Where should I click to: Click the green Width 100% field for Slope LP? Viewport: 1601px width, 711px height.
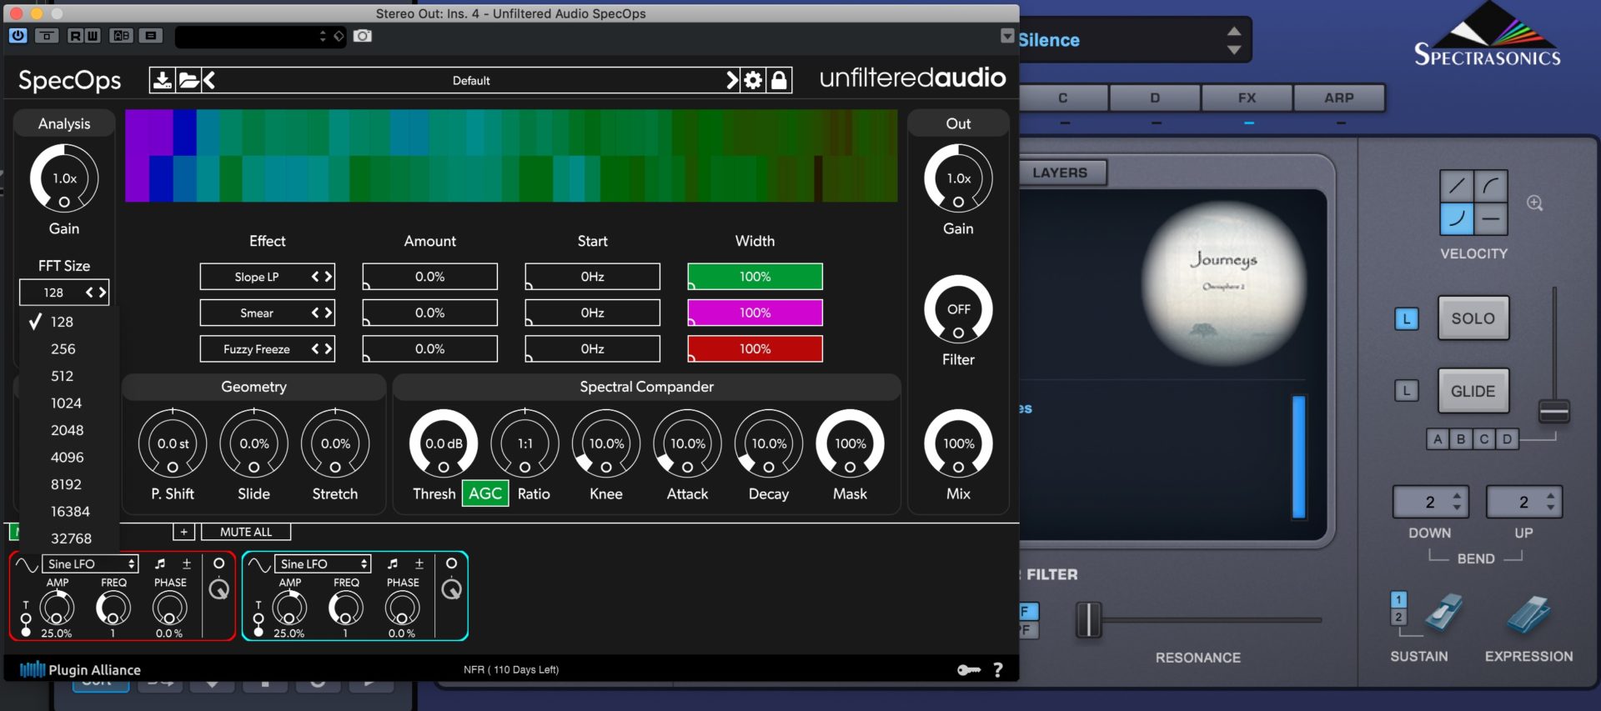click(x=755, y=277)
